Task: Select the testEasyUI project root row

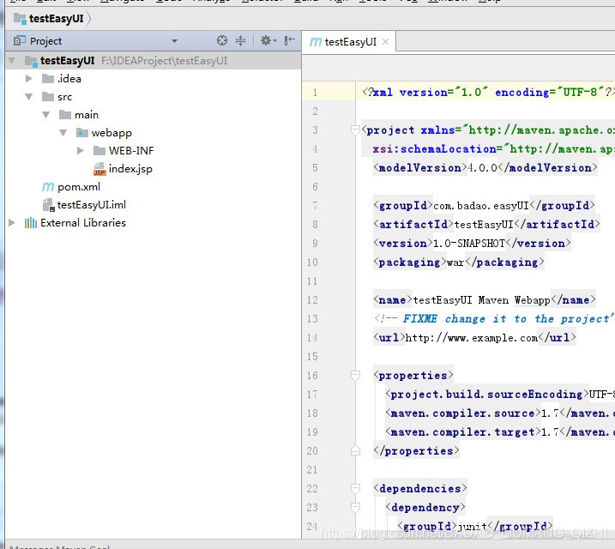Action: pyautogui.click(x=153, y=61)
